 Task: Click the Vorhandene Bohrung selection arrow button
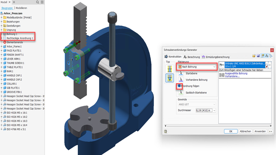point(181,80)
